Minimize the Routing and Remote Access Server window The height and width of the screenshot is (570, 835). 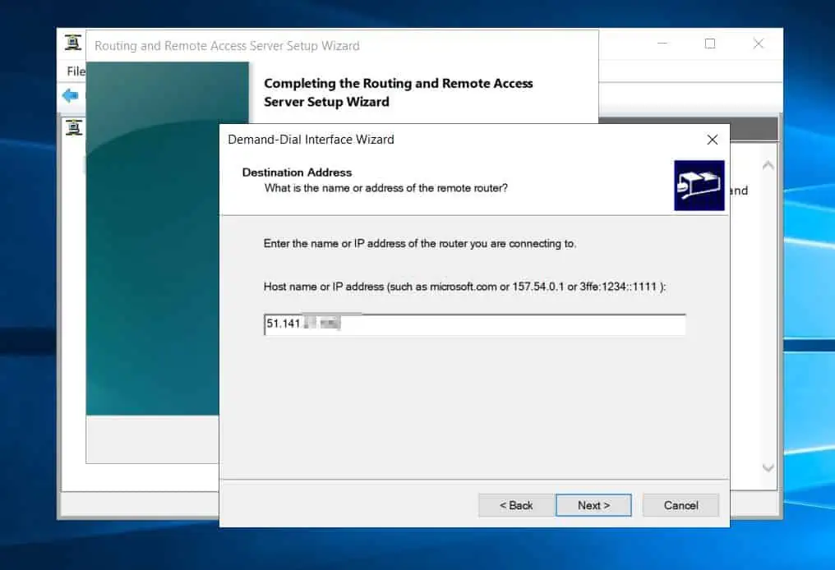(662, 44)
